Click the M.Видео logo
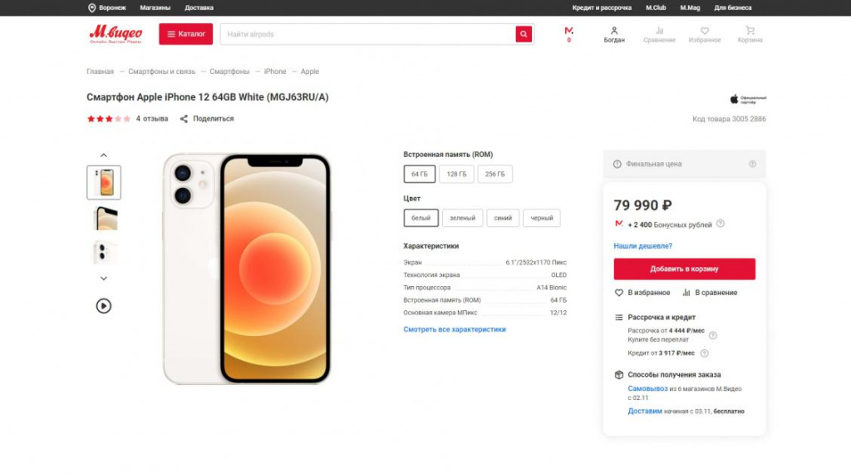Image resolution: width=851 pixels, height=474 pixels. click(116, 34)
